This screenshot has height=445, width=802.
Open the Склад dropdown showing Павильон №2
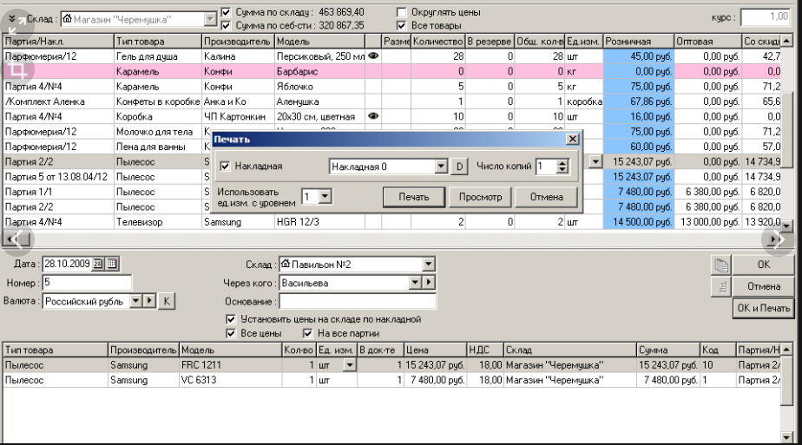(x=429, y=265)
